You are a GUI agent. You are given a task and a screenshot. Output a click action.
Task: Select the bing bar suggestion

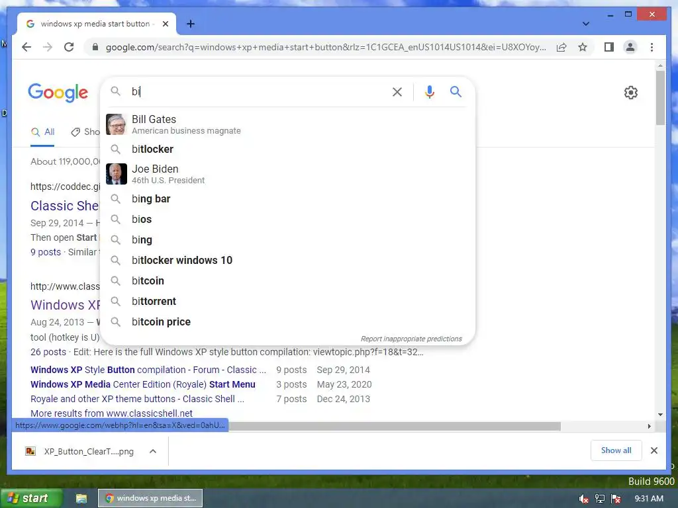tap(287, 198)
